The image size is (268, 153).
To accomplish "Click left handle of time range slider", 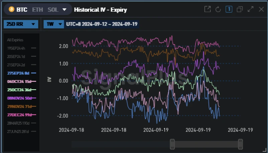I will [172, 144].
